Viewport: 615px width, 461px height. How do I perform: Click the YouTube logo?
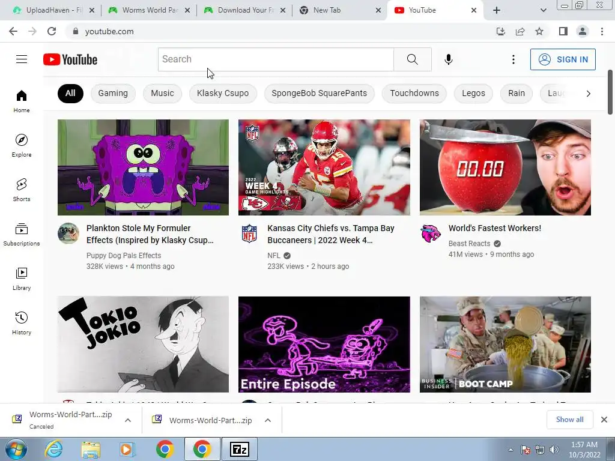coord(70,59)
